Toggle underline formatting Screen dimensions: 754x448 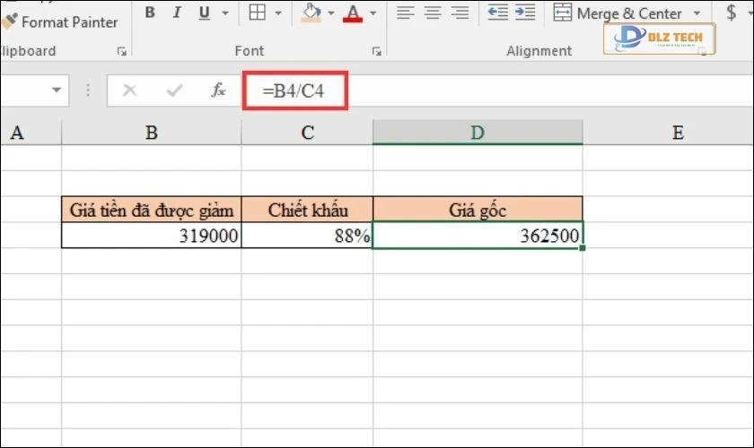pos(203,13)
